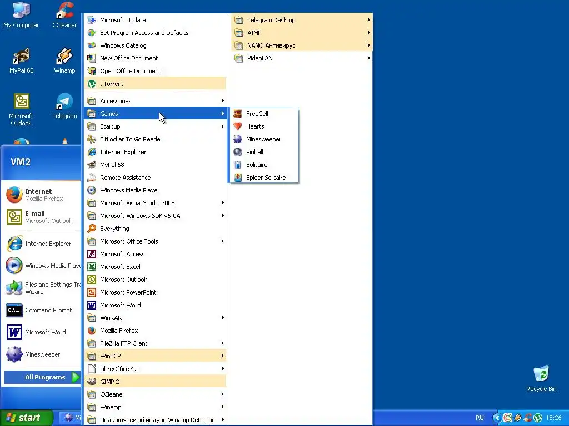Expand the WinRAR folder
The width and height of the screenshot is (569, 426).
click(156, 318)
